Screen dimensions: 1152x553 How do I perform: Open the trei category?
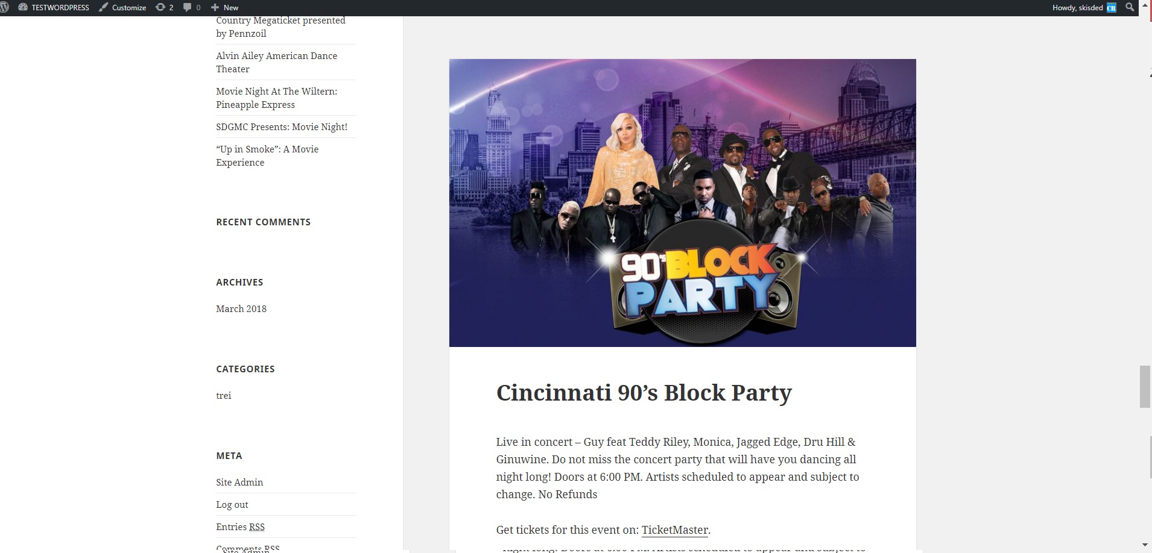point(224,395)
